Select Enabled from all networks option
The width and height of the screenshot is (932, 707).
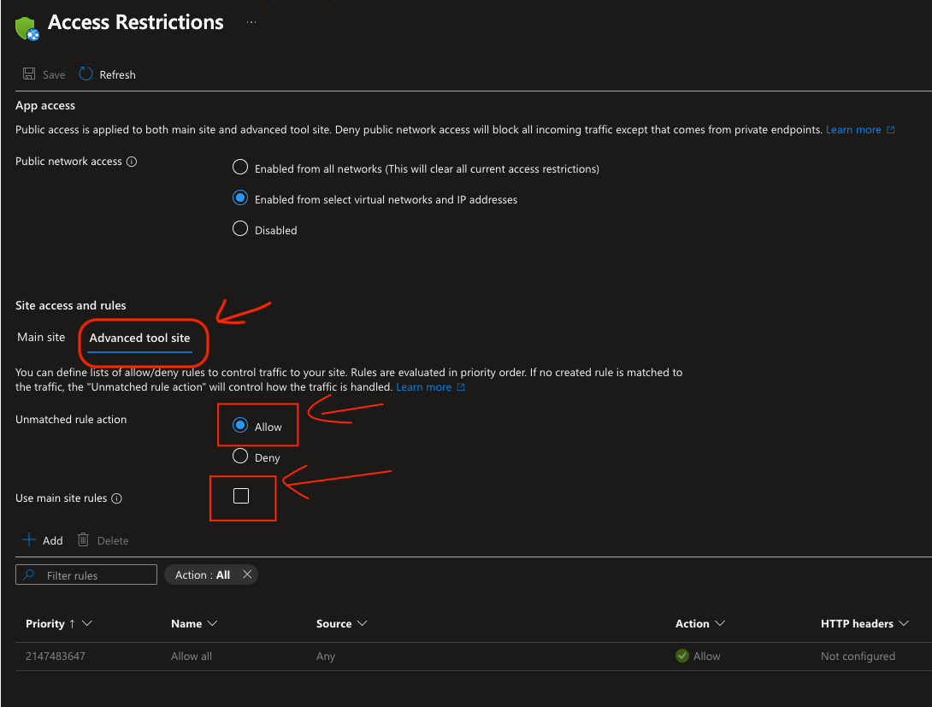click(x=240, y=168)
